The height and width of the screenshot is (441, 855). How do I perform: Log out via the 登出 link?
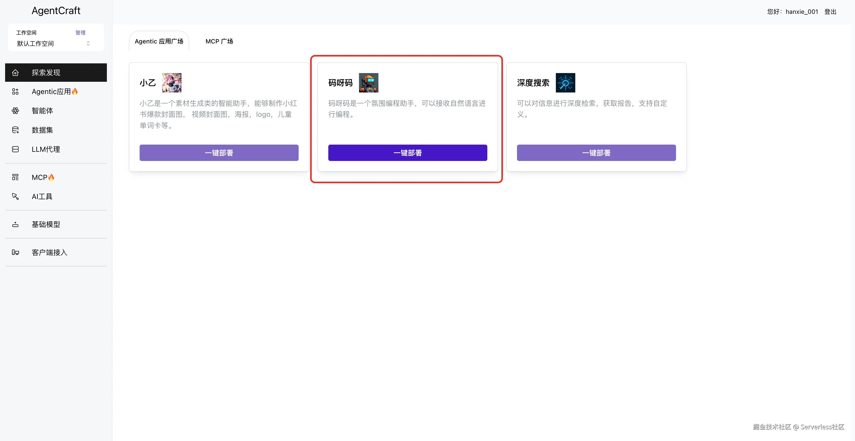[830, 11]
